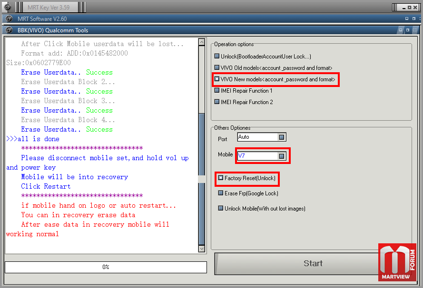Viewport: 423px width, 288px height.
Task: Click 'Erase Userdata Block 2...' log line
Action: 68,82
